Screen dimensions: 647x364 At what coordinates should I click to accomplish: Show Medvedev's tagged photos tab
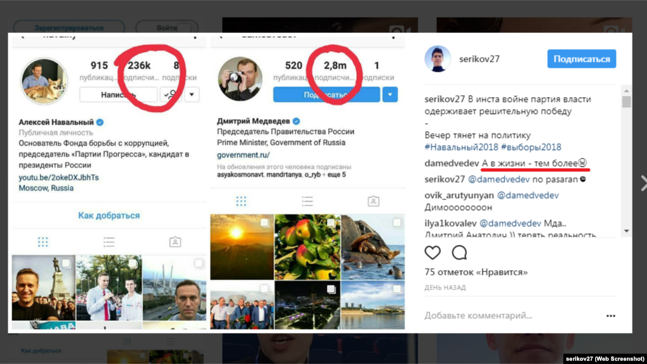coord(373,201)
